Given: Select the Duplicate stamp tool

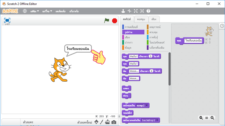Looking at the screenshot, I should click(x=123, y=11).
